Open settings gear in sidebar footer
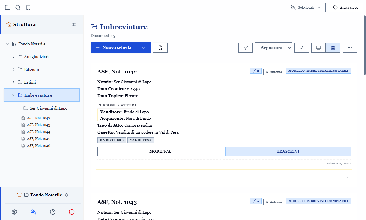 point(14,212)
